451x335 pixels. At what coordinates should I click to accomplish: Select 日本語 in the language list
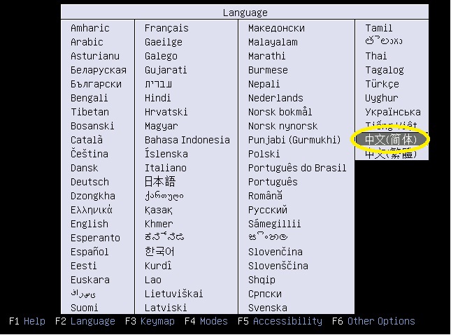tap(160, 182)
